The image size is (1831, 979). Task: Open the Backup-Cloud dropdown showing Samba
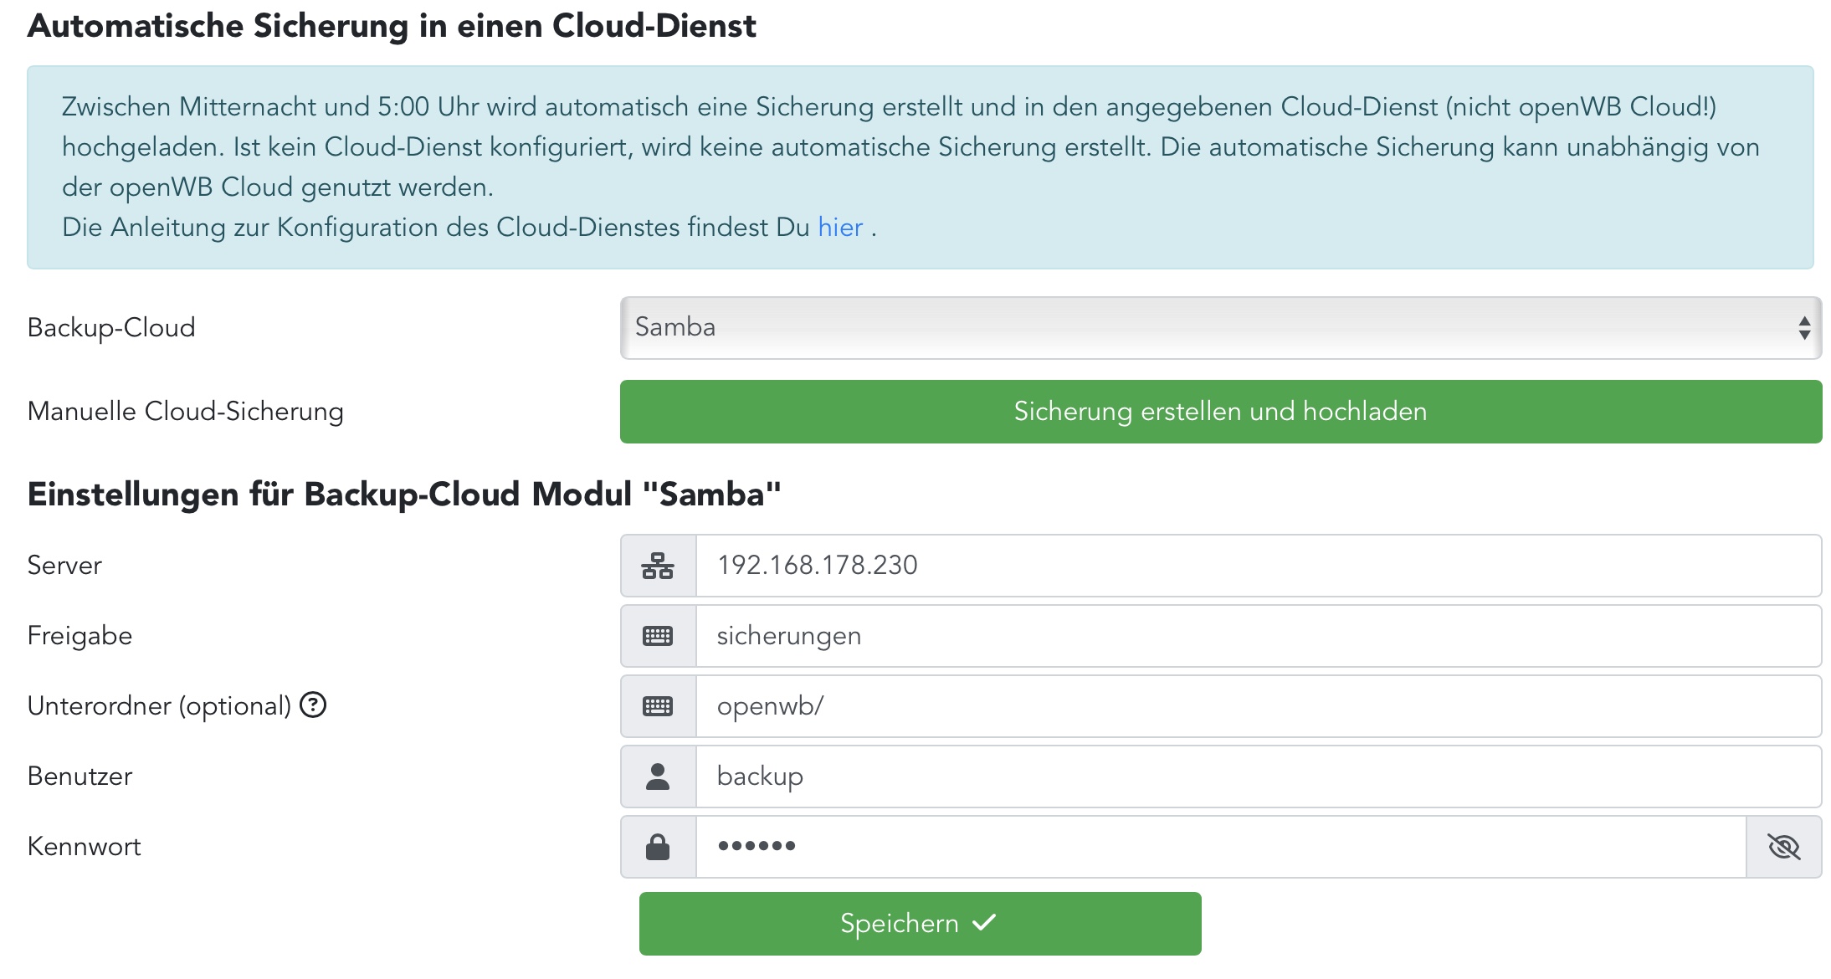click(x=1205, y=328)
